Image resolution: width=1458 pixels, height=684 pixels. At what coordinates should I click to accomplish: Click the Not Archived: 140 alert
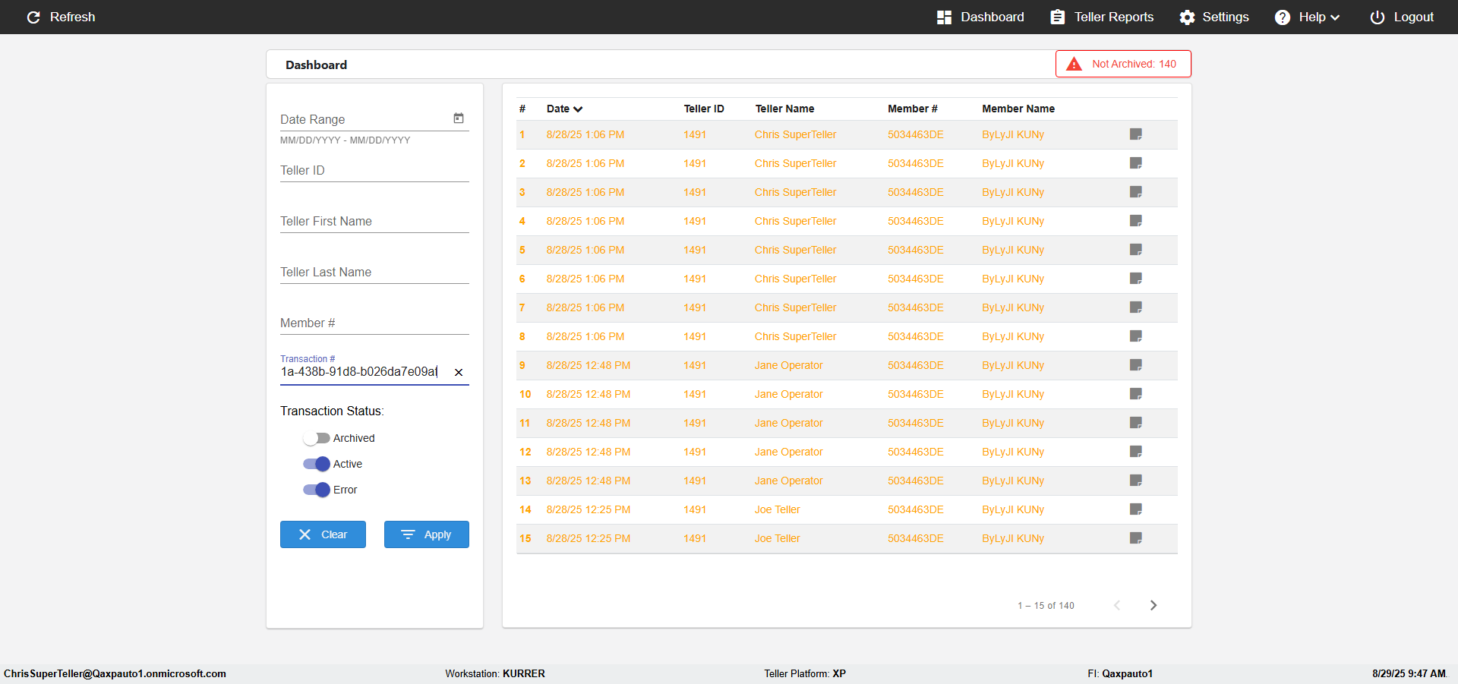[1123, 64]
